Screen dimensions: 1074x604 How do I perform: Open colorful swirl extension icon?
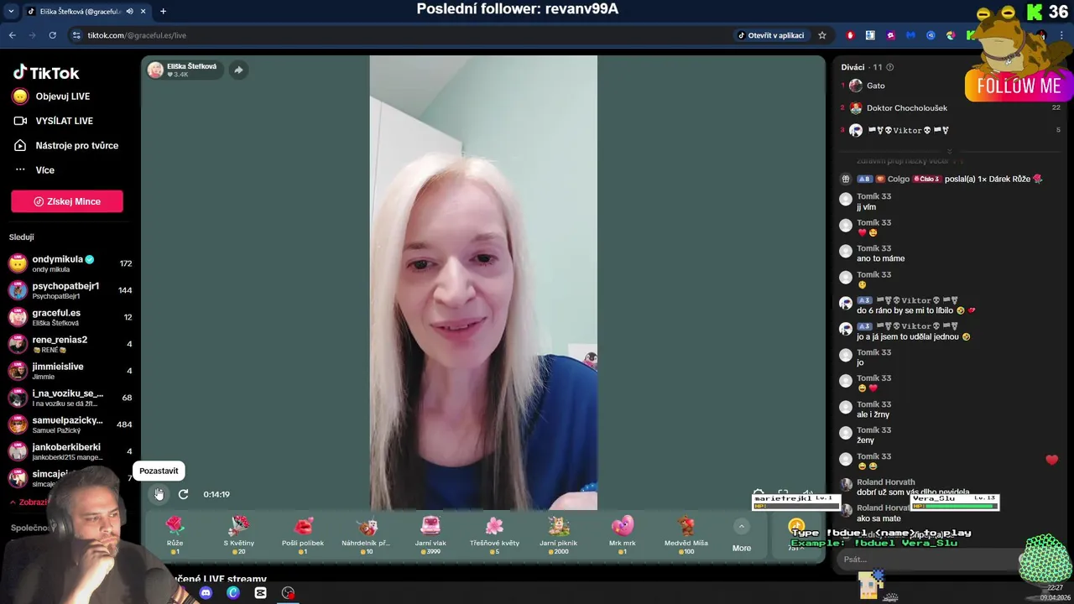click(951, 35)
